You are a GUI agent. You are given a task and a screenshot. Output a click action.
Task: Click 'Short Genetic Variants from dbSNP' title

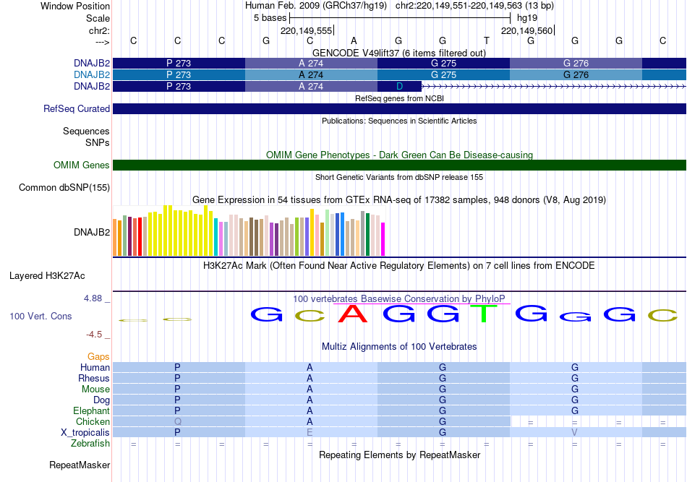pyautogui.click(x=399, y=177)
